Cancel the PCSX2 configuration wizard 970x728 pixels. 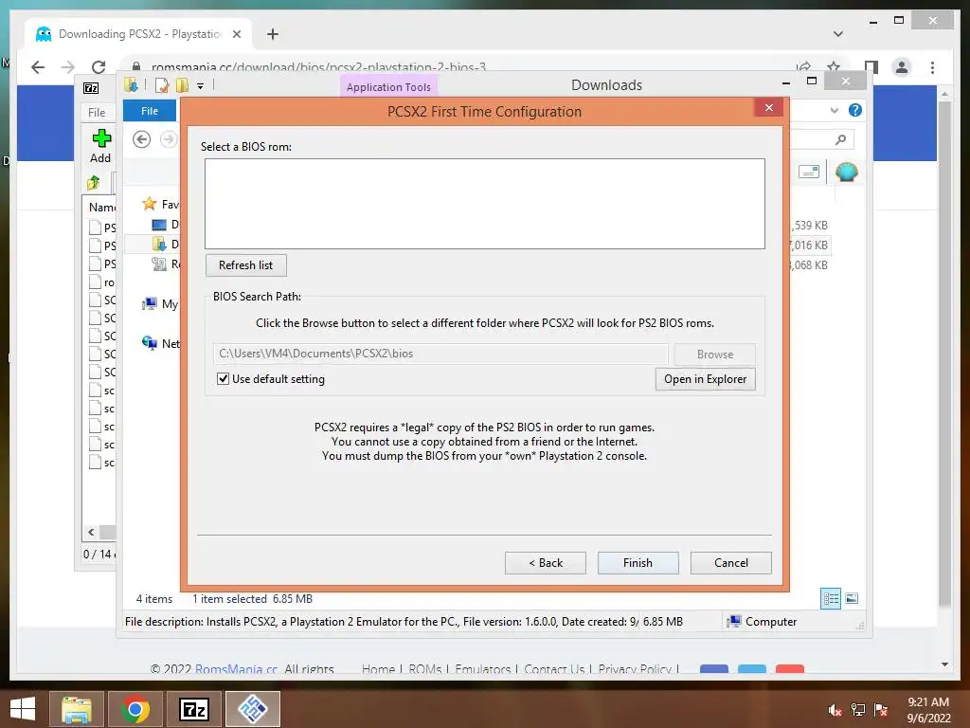730,563
